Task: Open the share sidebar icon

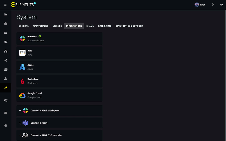Action: point(6,60)
